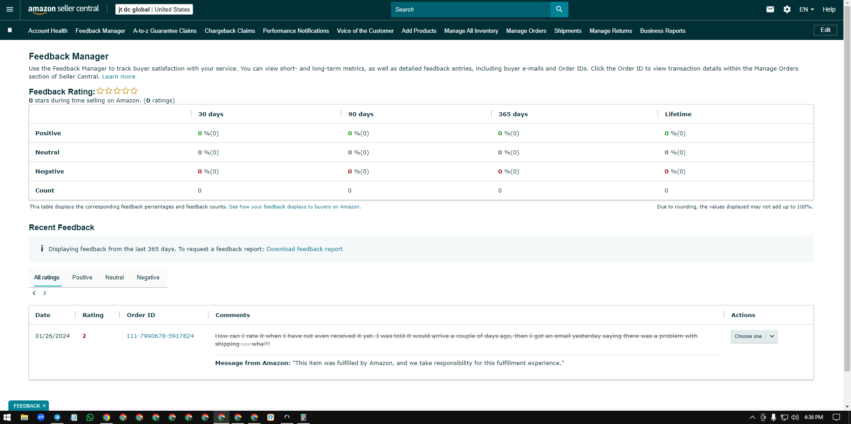Click See how your feedback displays link
The width and height of the screenshot is (851, 424).
tap(295, 207)
